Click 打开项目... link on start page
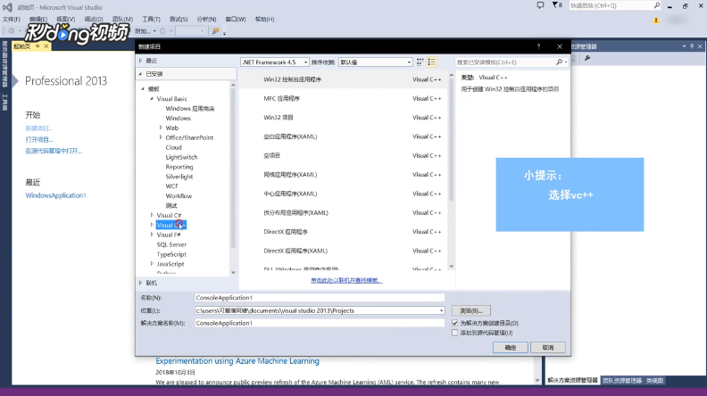Screen dimensions: 707x396 [39, 140]
